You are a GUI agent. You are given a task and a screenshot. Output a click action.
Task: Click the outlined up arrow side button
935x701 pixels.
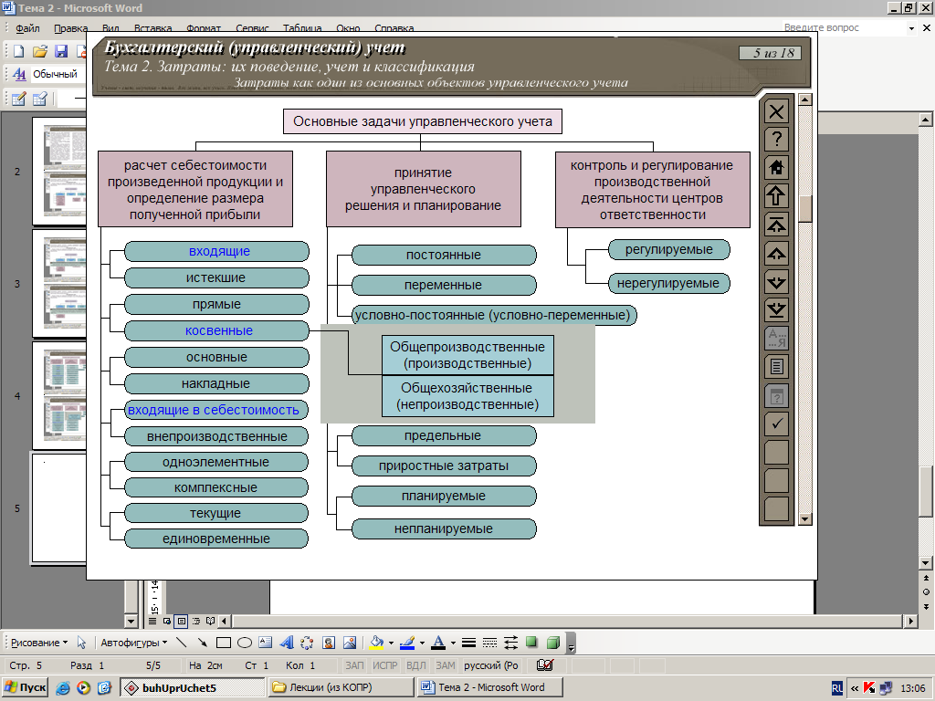[776, 196]
